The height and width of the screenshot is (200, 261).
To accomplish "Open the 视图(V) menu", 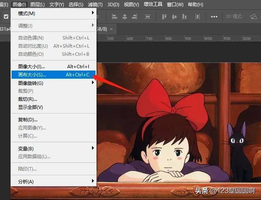I will (x=131, y=5).
